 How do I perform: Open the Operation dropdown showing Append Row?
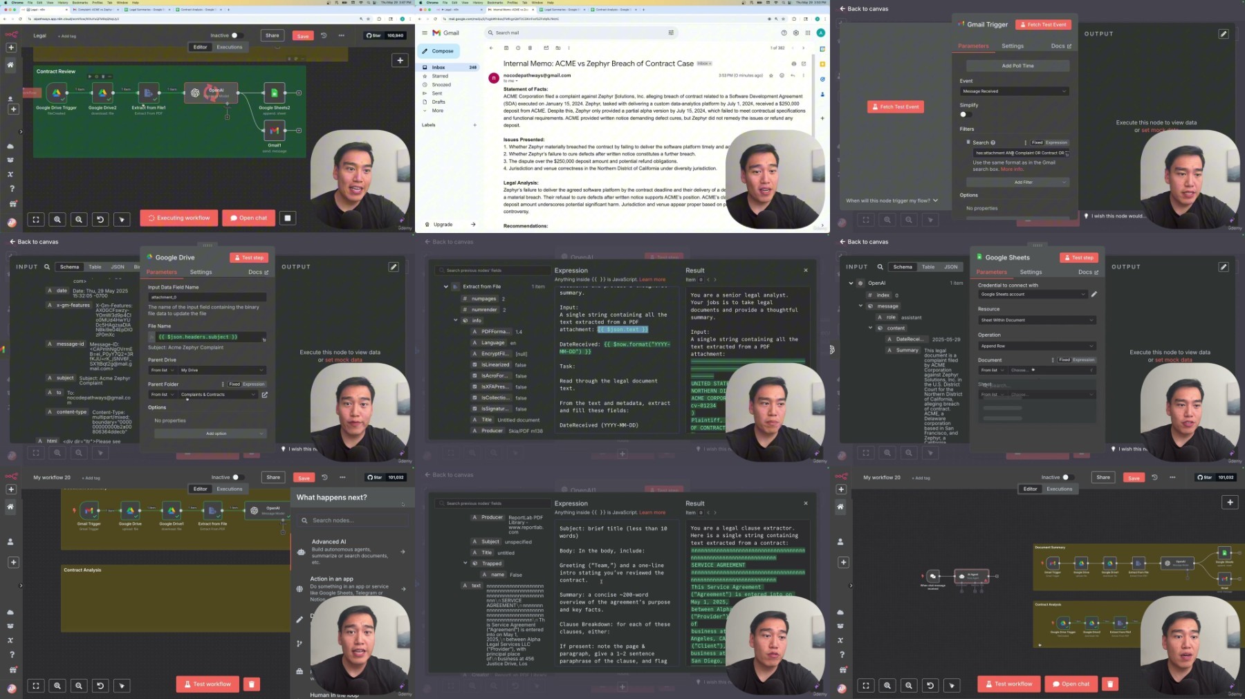[1037, 346]
